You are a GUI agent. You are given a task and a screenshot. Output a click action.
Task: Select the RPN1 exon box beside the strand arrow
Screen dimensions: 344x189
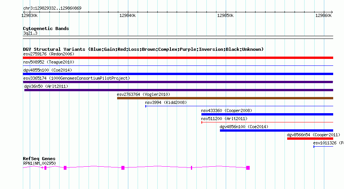[x=45, y=168]
